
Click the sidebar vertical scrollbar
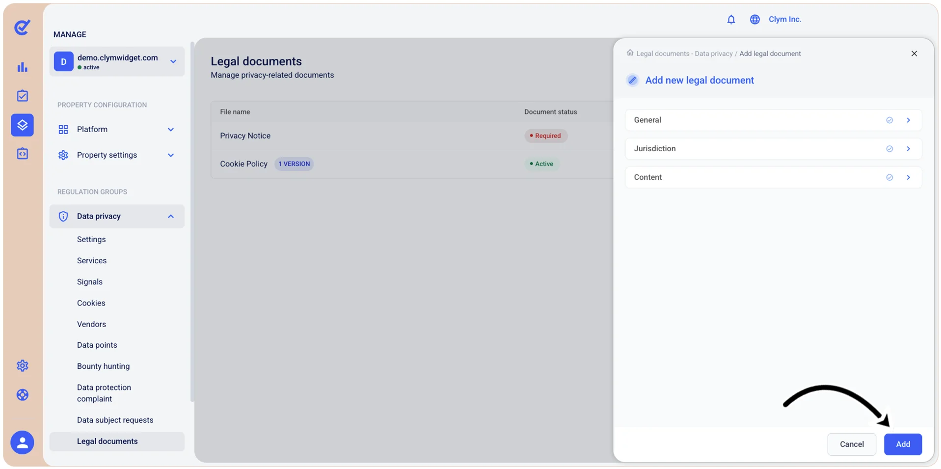click(192, 221)
